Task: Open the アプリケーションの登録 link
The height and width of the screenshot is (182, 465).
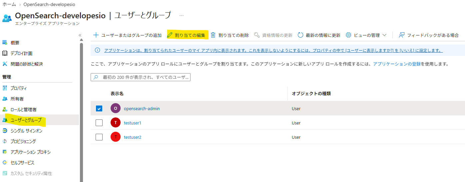Action: (397, 64)
